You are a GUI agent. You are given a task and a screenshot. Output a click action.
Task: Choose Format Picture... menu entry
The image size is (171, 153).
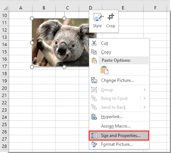point(119,144)
